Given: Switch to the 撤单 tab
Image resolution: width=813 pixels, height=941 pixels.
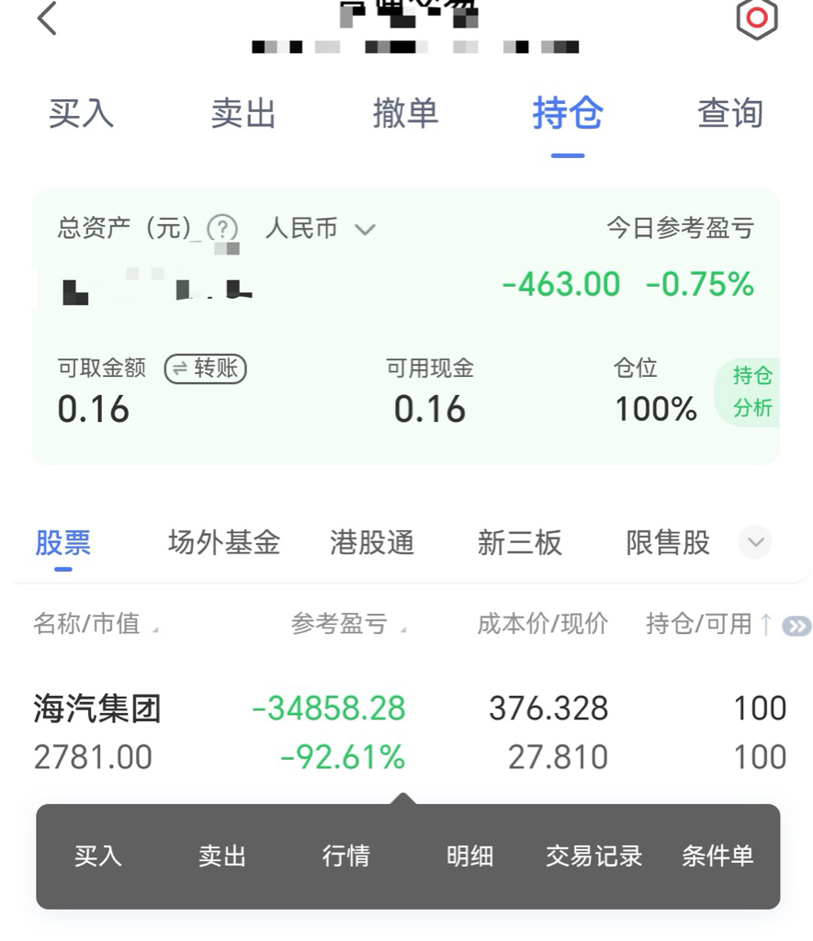Looking at the screenshot, I should tap(406, 113).
